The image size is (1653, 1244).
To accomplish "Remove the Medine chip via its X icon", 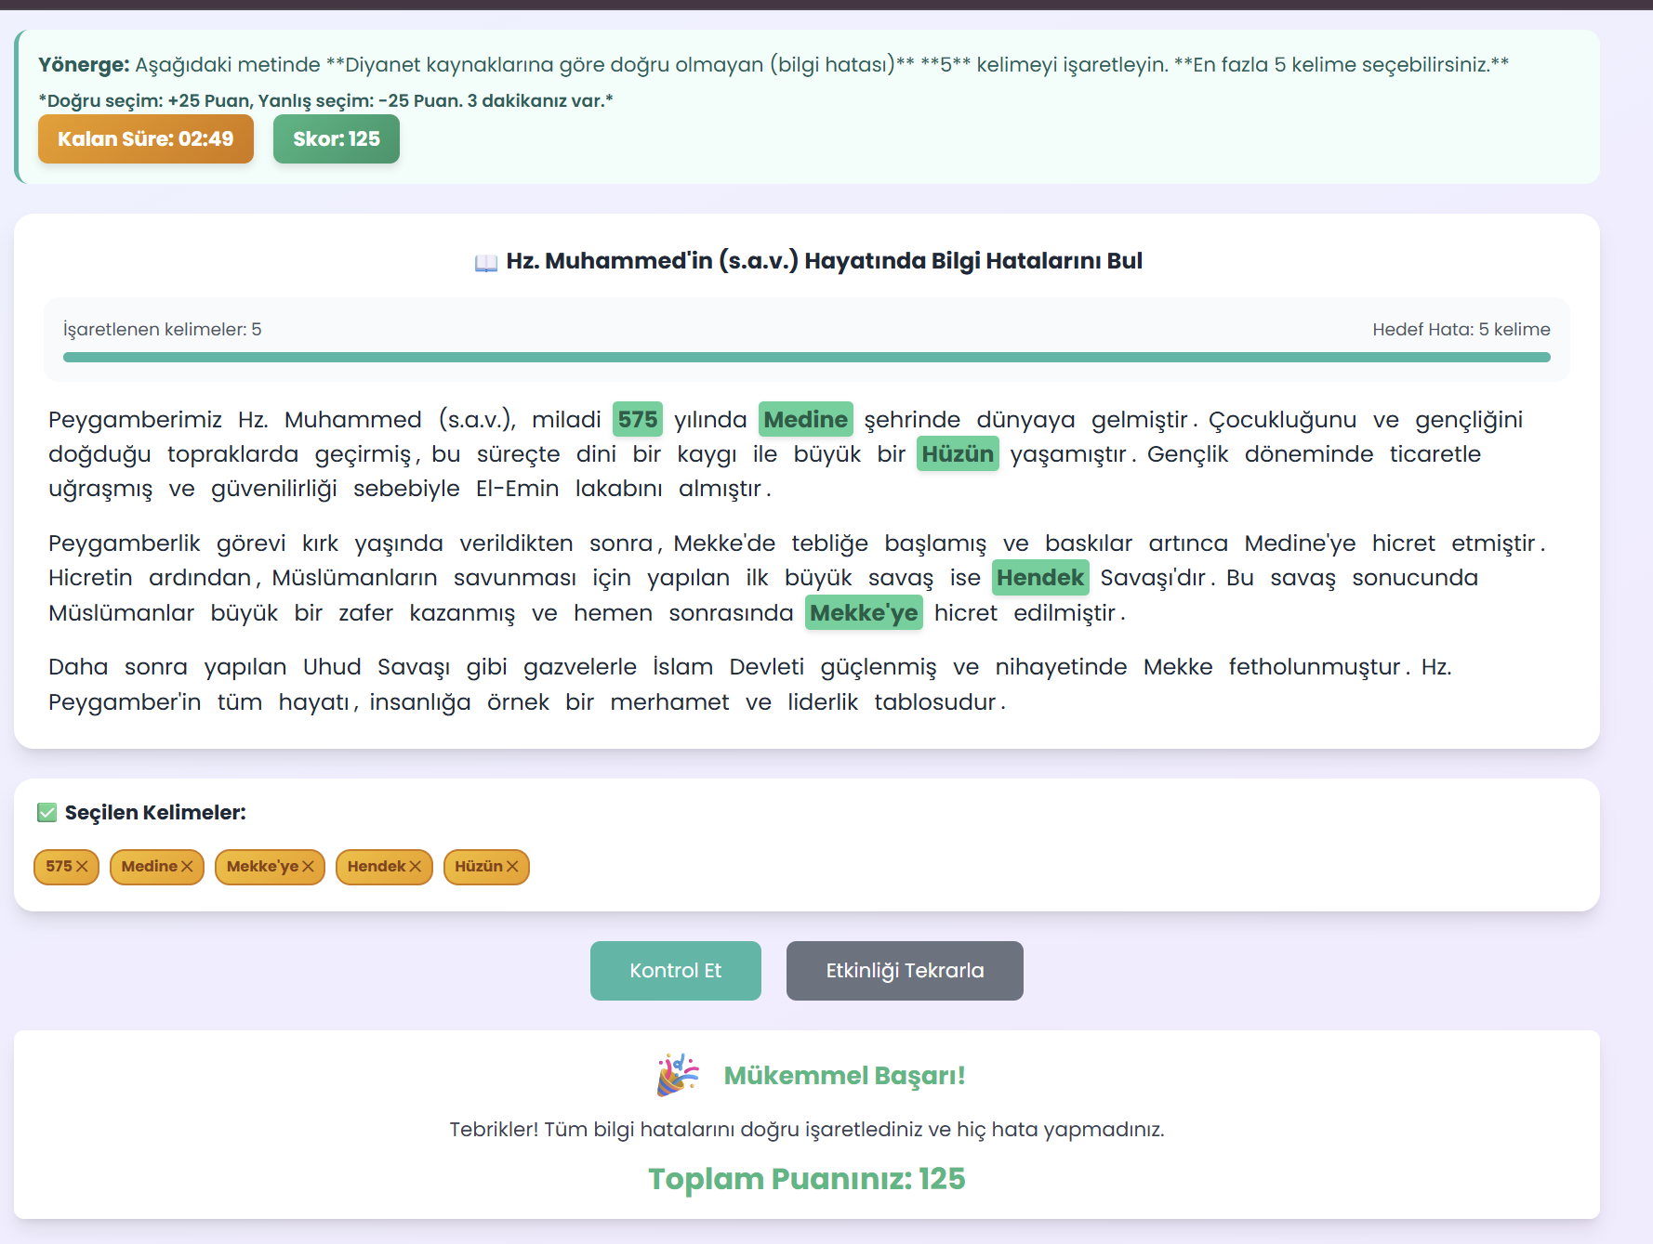I will point(187,867).
